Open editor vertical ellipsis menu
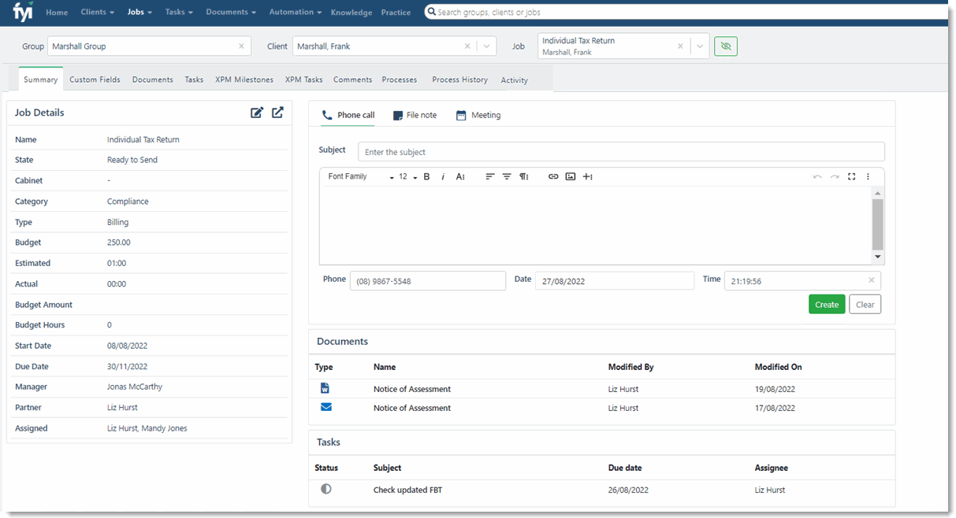Image resolution: width=956 pixels, height=518 pixels. (x=868, y=177)
